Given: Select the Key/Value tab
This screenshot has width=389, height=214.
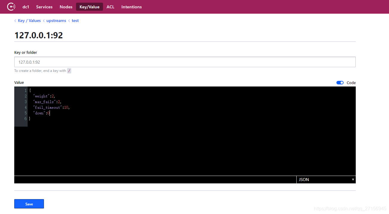Looking at the screenshot, I should click(89, 7).
